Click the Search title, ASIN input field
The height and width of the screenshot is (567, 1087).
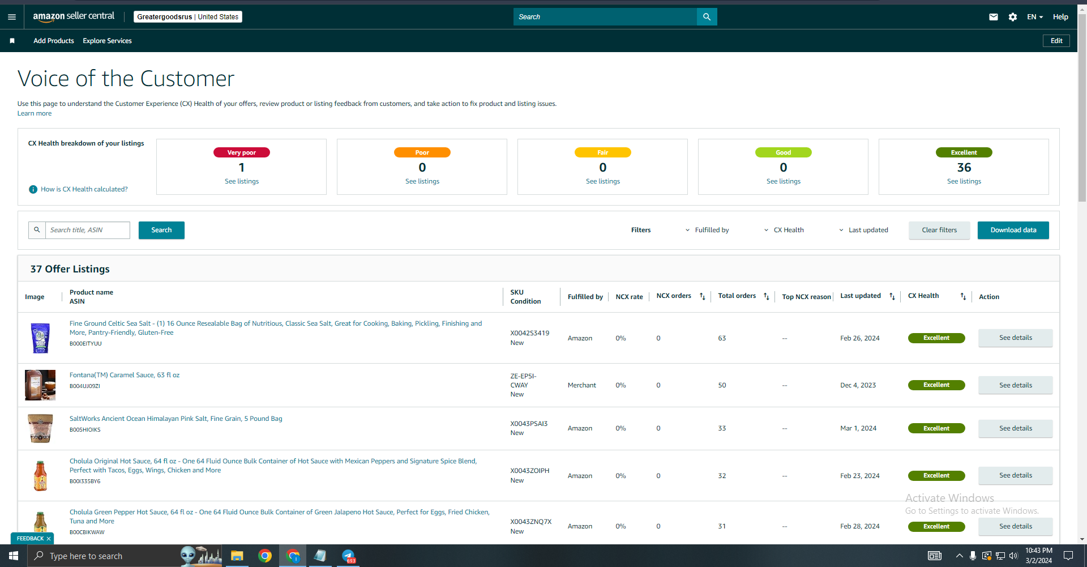(88, 230)
